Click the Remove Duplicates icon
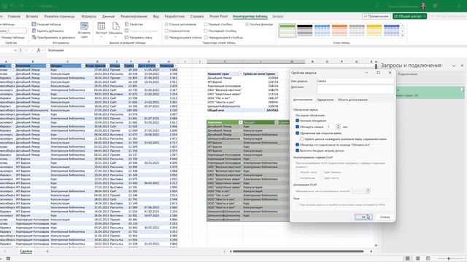This screenshot has width=467, height=262. pos(34,31)
